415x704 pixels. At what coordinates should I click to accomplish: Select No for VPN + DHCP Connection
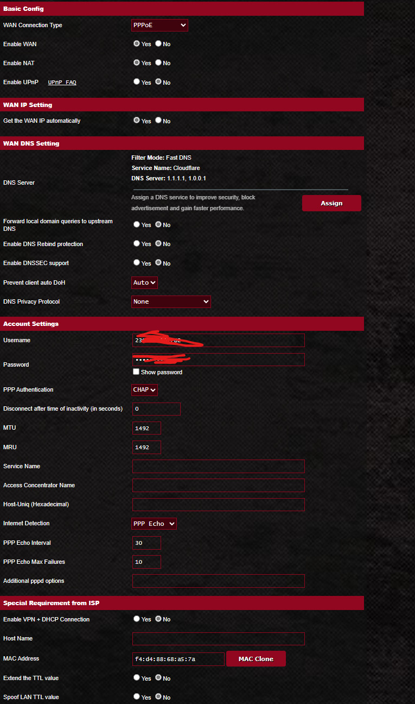point(158,619)
